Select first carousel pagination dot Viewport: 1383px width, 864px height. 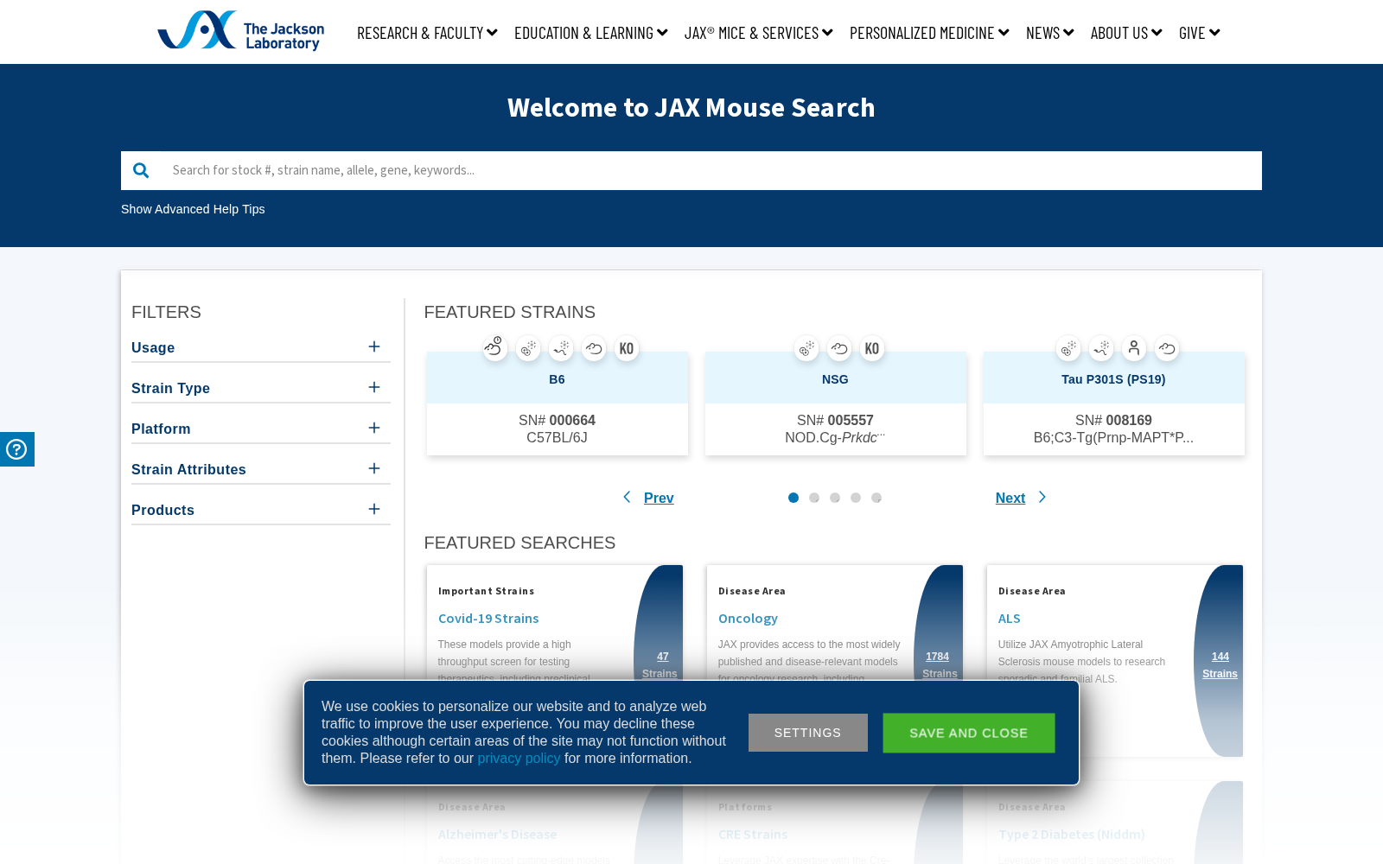tap(793, 498)
